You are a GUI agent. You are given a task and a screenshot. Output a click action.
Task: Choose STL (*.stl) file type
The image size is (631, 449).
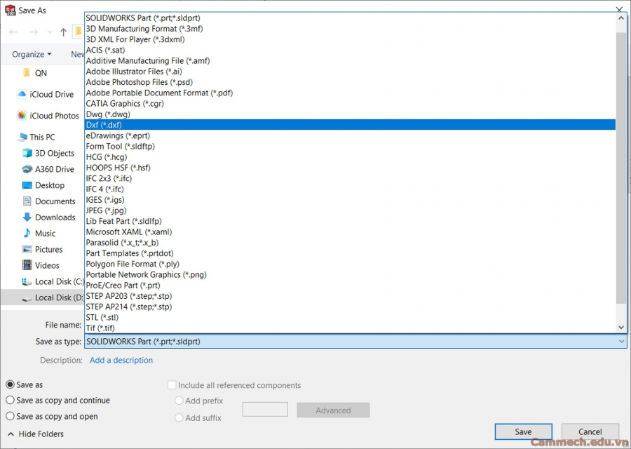(350, 317)
